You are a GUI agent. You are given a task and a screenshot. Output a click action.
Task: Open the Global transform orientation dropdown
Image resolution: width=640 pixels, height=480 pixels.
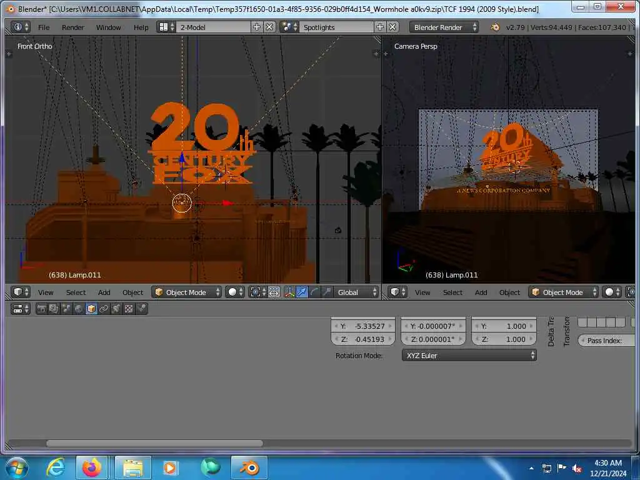(x=356, y=292)
